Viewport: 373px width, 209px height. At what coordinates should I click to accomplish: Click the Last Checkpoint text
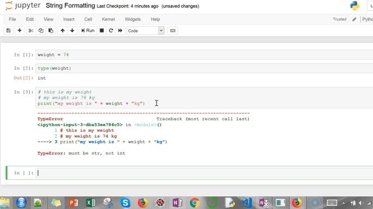pos(128,6)
